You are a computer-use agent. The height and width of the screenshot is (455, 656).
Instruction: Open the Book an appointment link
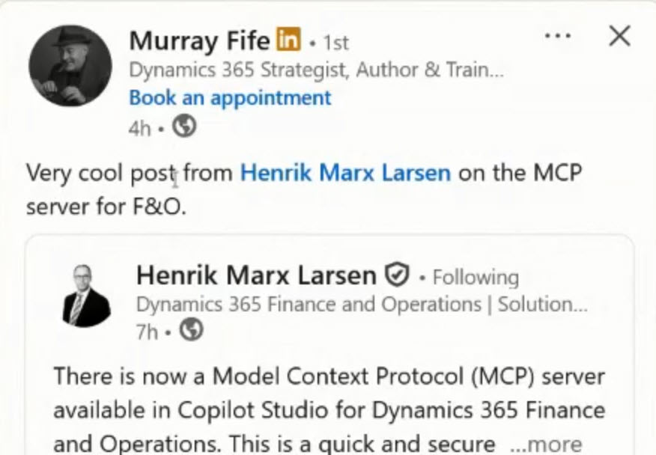(x=229, y=97)
